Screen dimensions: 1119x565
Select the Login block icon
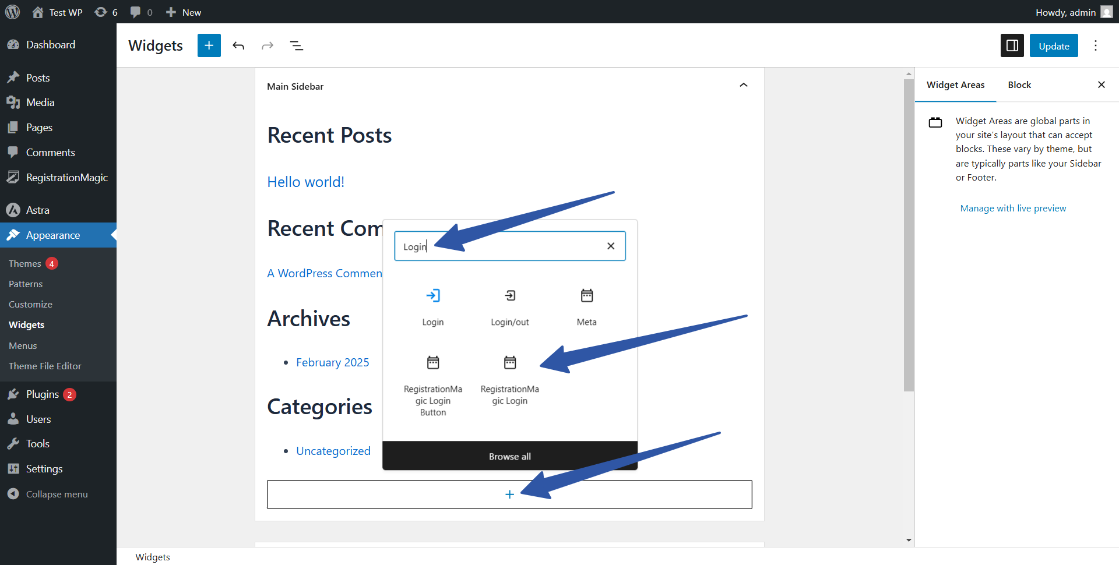432,296
